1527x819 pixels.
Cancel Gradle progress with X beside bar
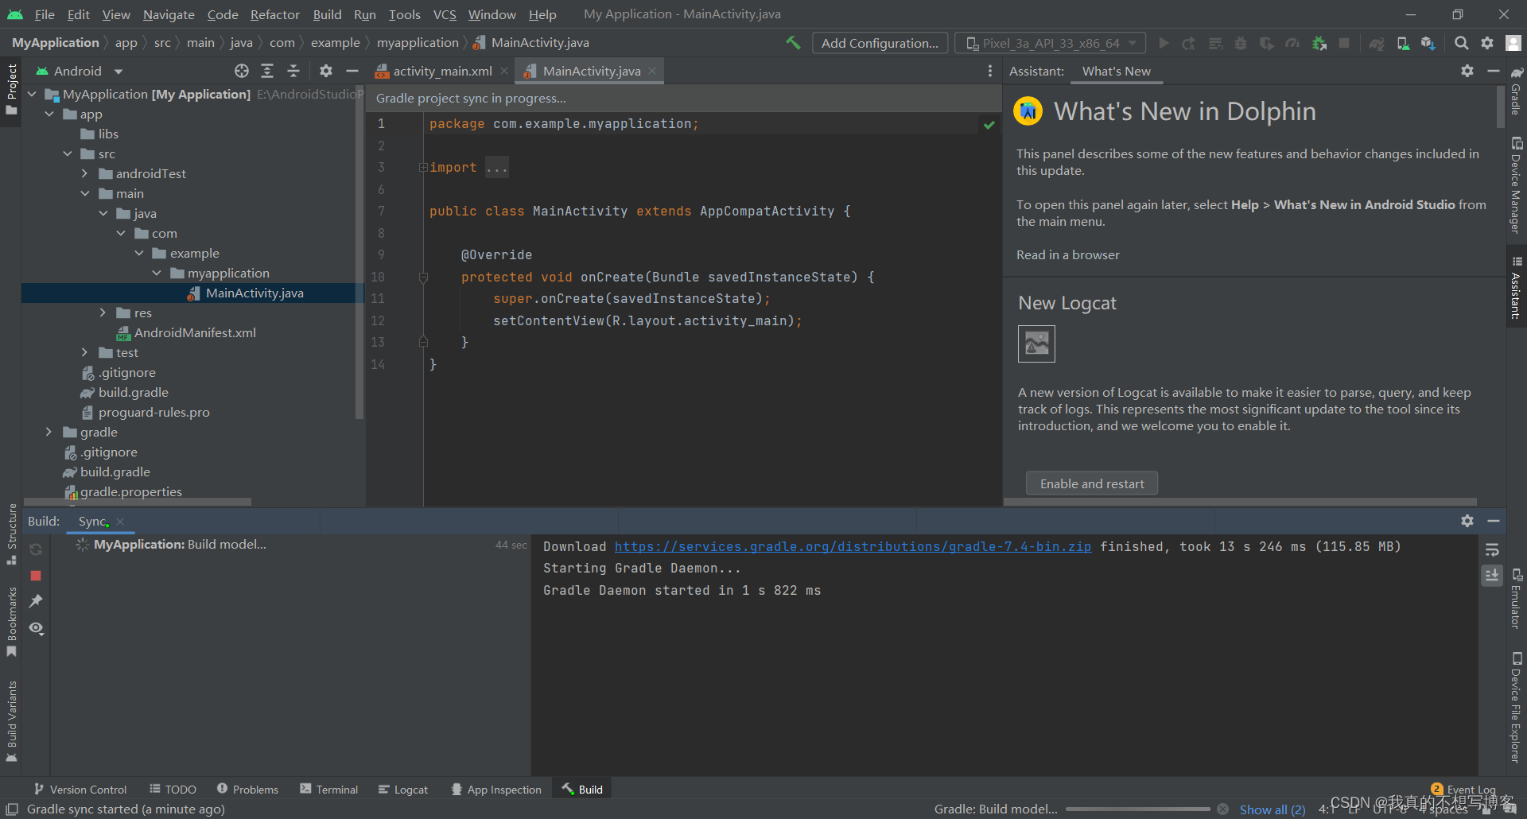(1223, 809)
